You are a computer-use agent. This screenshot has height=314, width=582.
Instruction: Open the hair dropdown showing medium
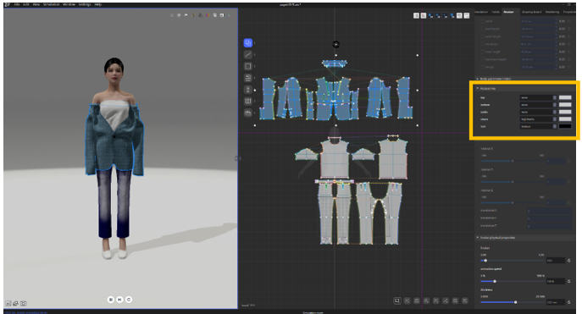pyautogui.click(x=538, y=126)
